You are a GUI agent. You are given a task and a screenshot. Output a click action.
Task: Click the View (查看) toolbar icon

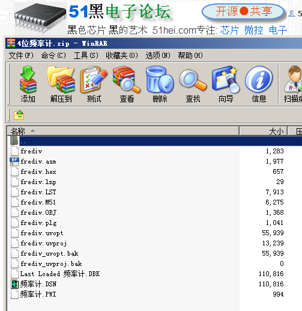point(127,79)
